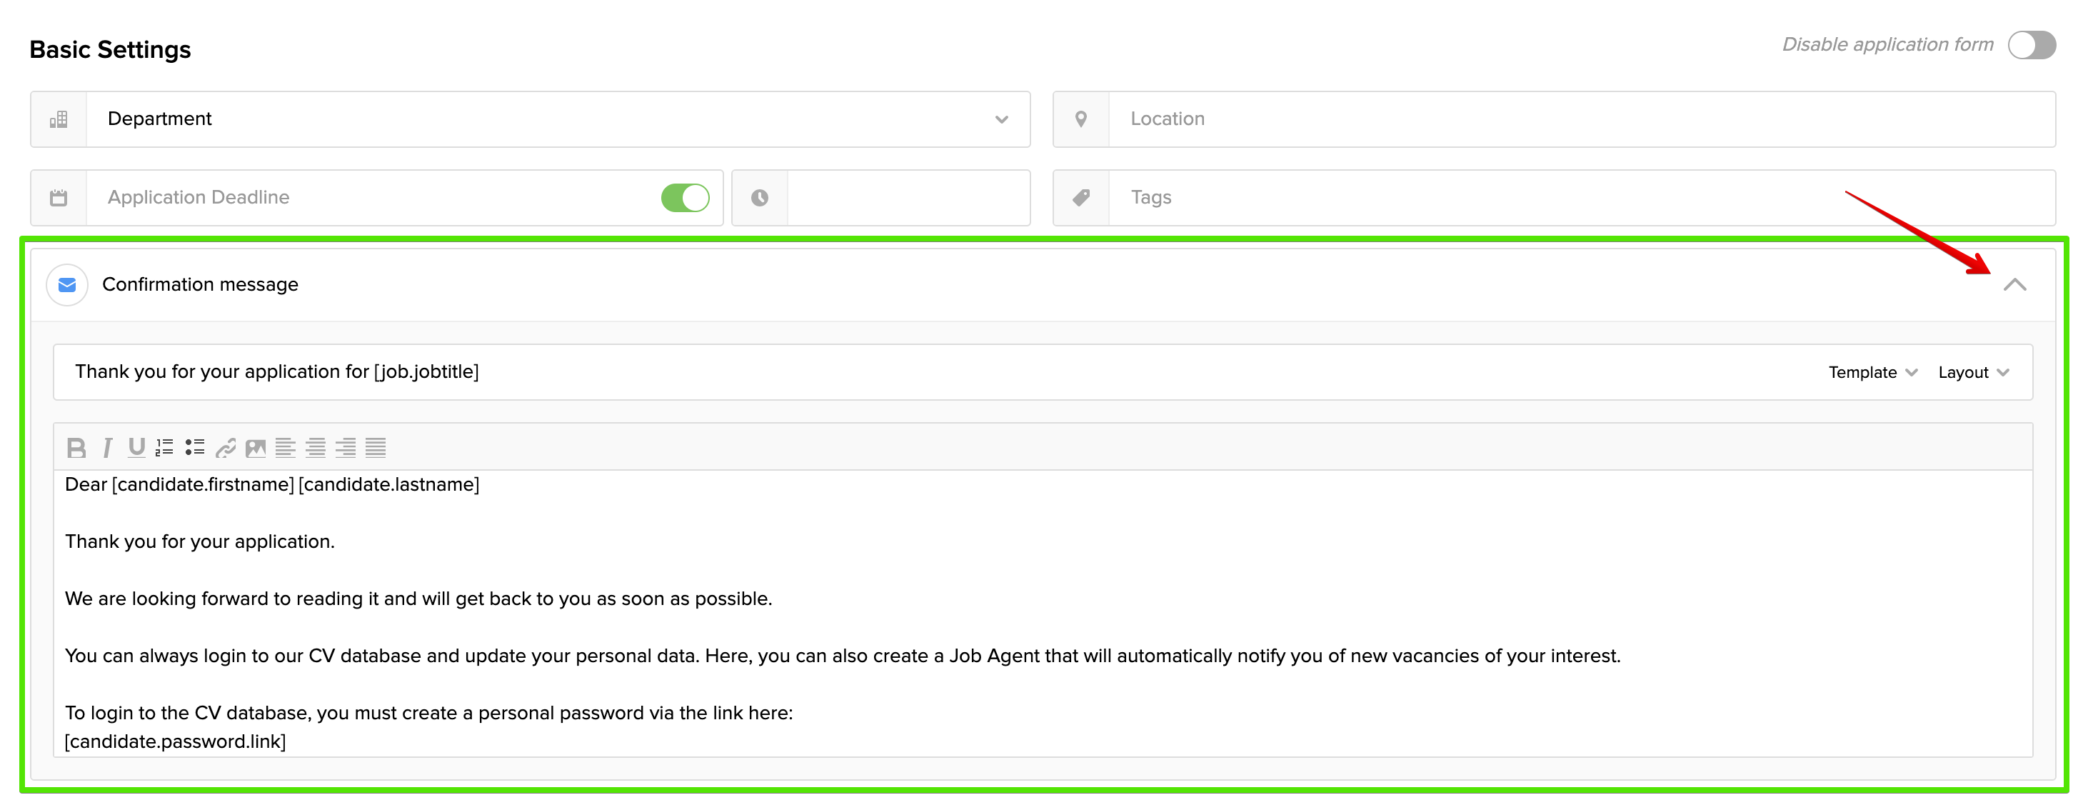Justify the message text
2088x810 pixels.
376,448
